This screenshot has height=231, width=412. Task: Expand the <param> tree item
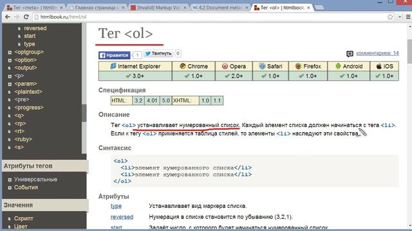10,84
